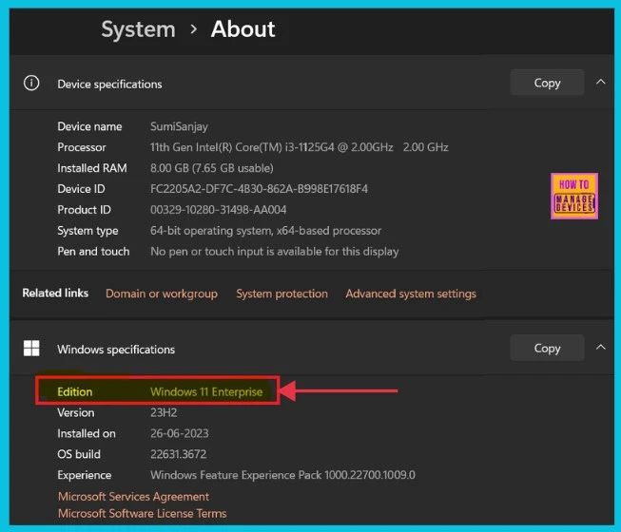The image size is (621, 532).
Task: Click the Related links label
Action: point(55,294)
